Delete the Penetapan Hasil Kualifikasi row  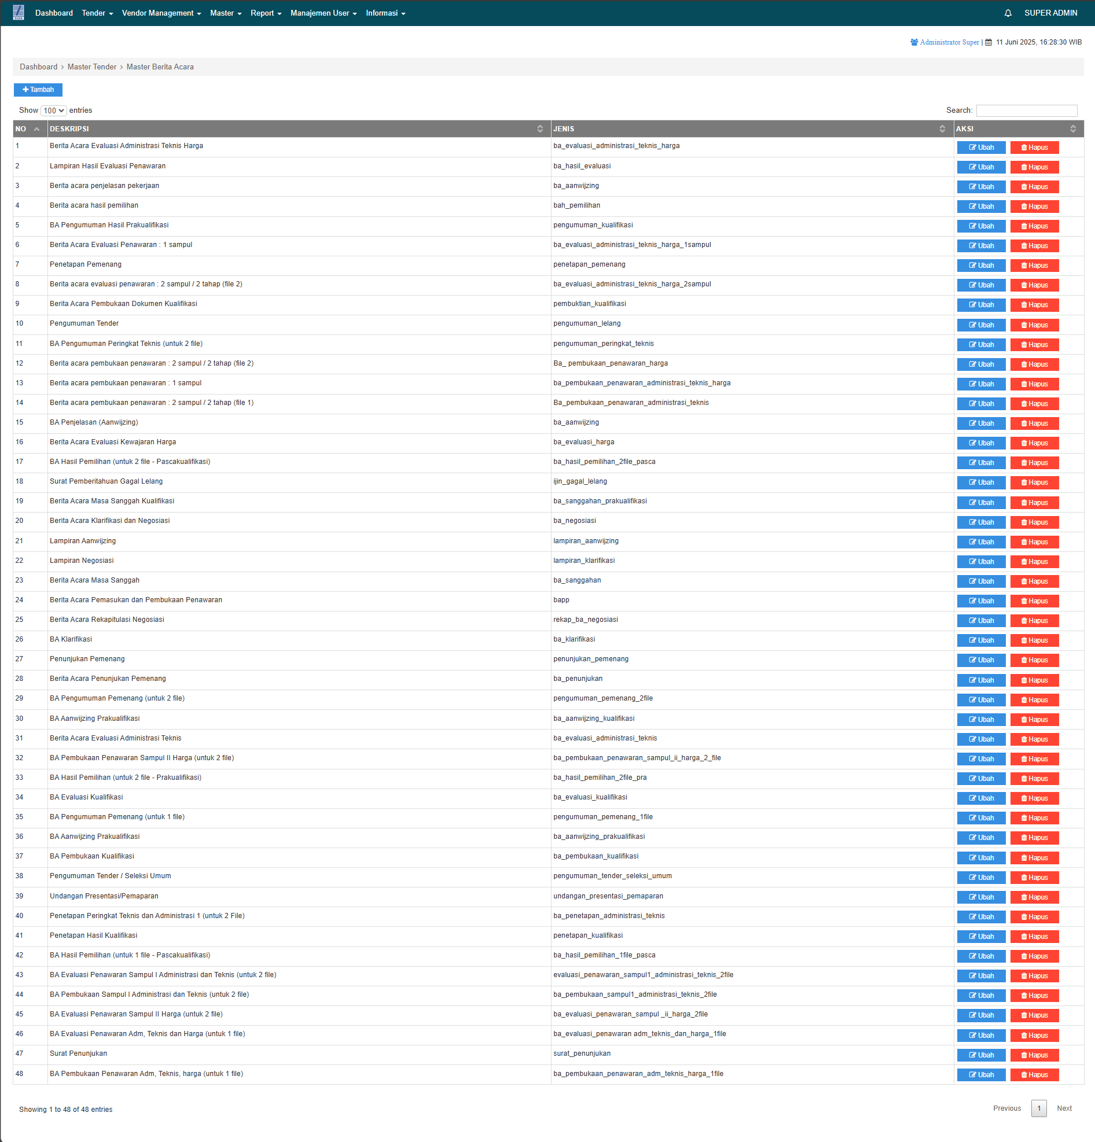pos(1034,936)
